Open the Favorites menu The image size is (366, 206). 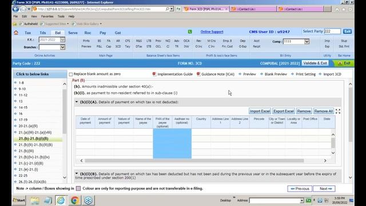[x=47, y=17]
